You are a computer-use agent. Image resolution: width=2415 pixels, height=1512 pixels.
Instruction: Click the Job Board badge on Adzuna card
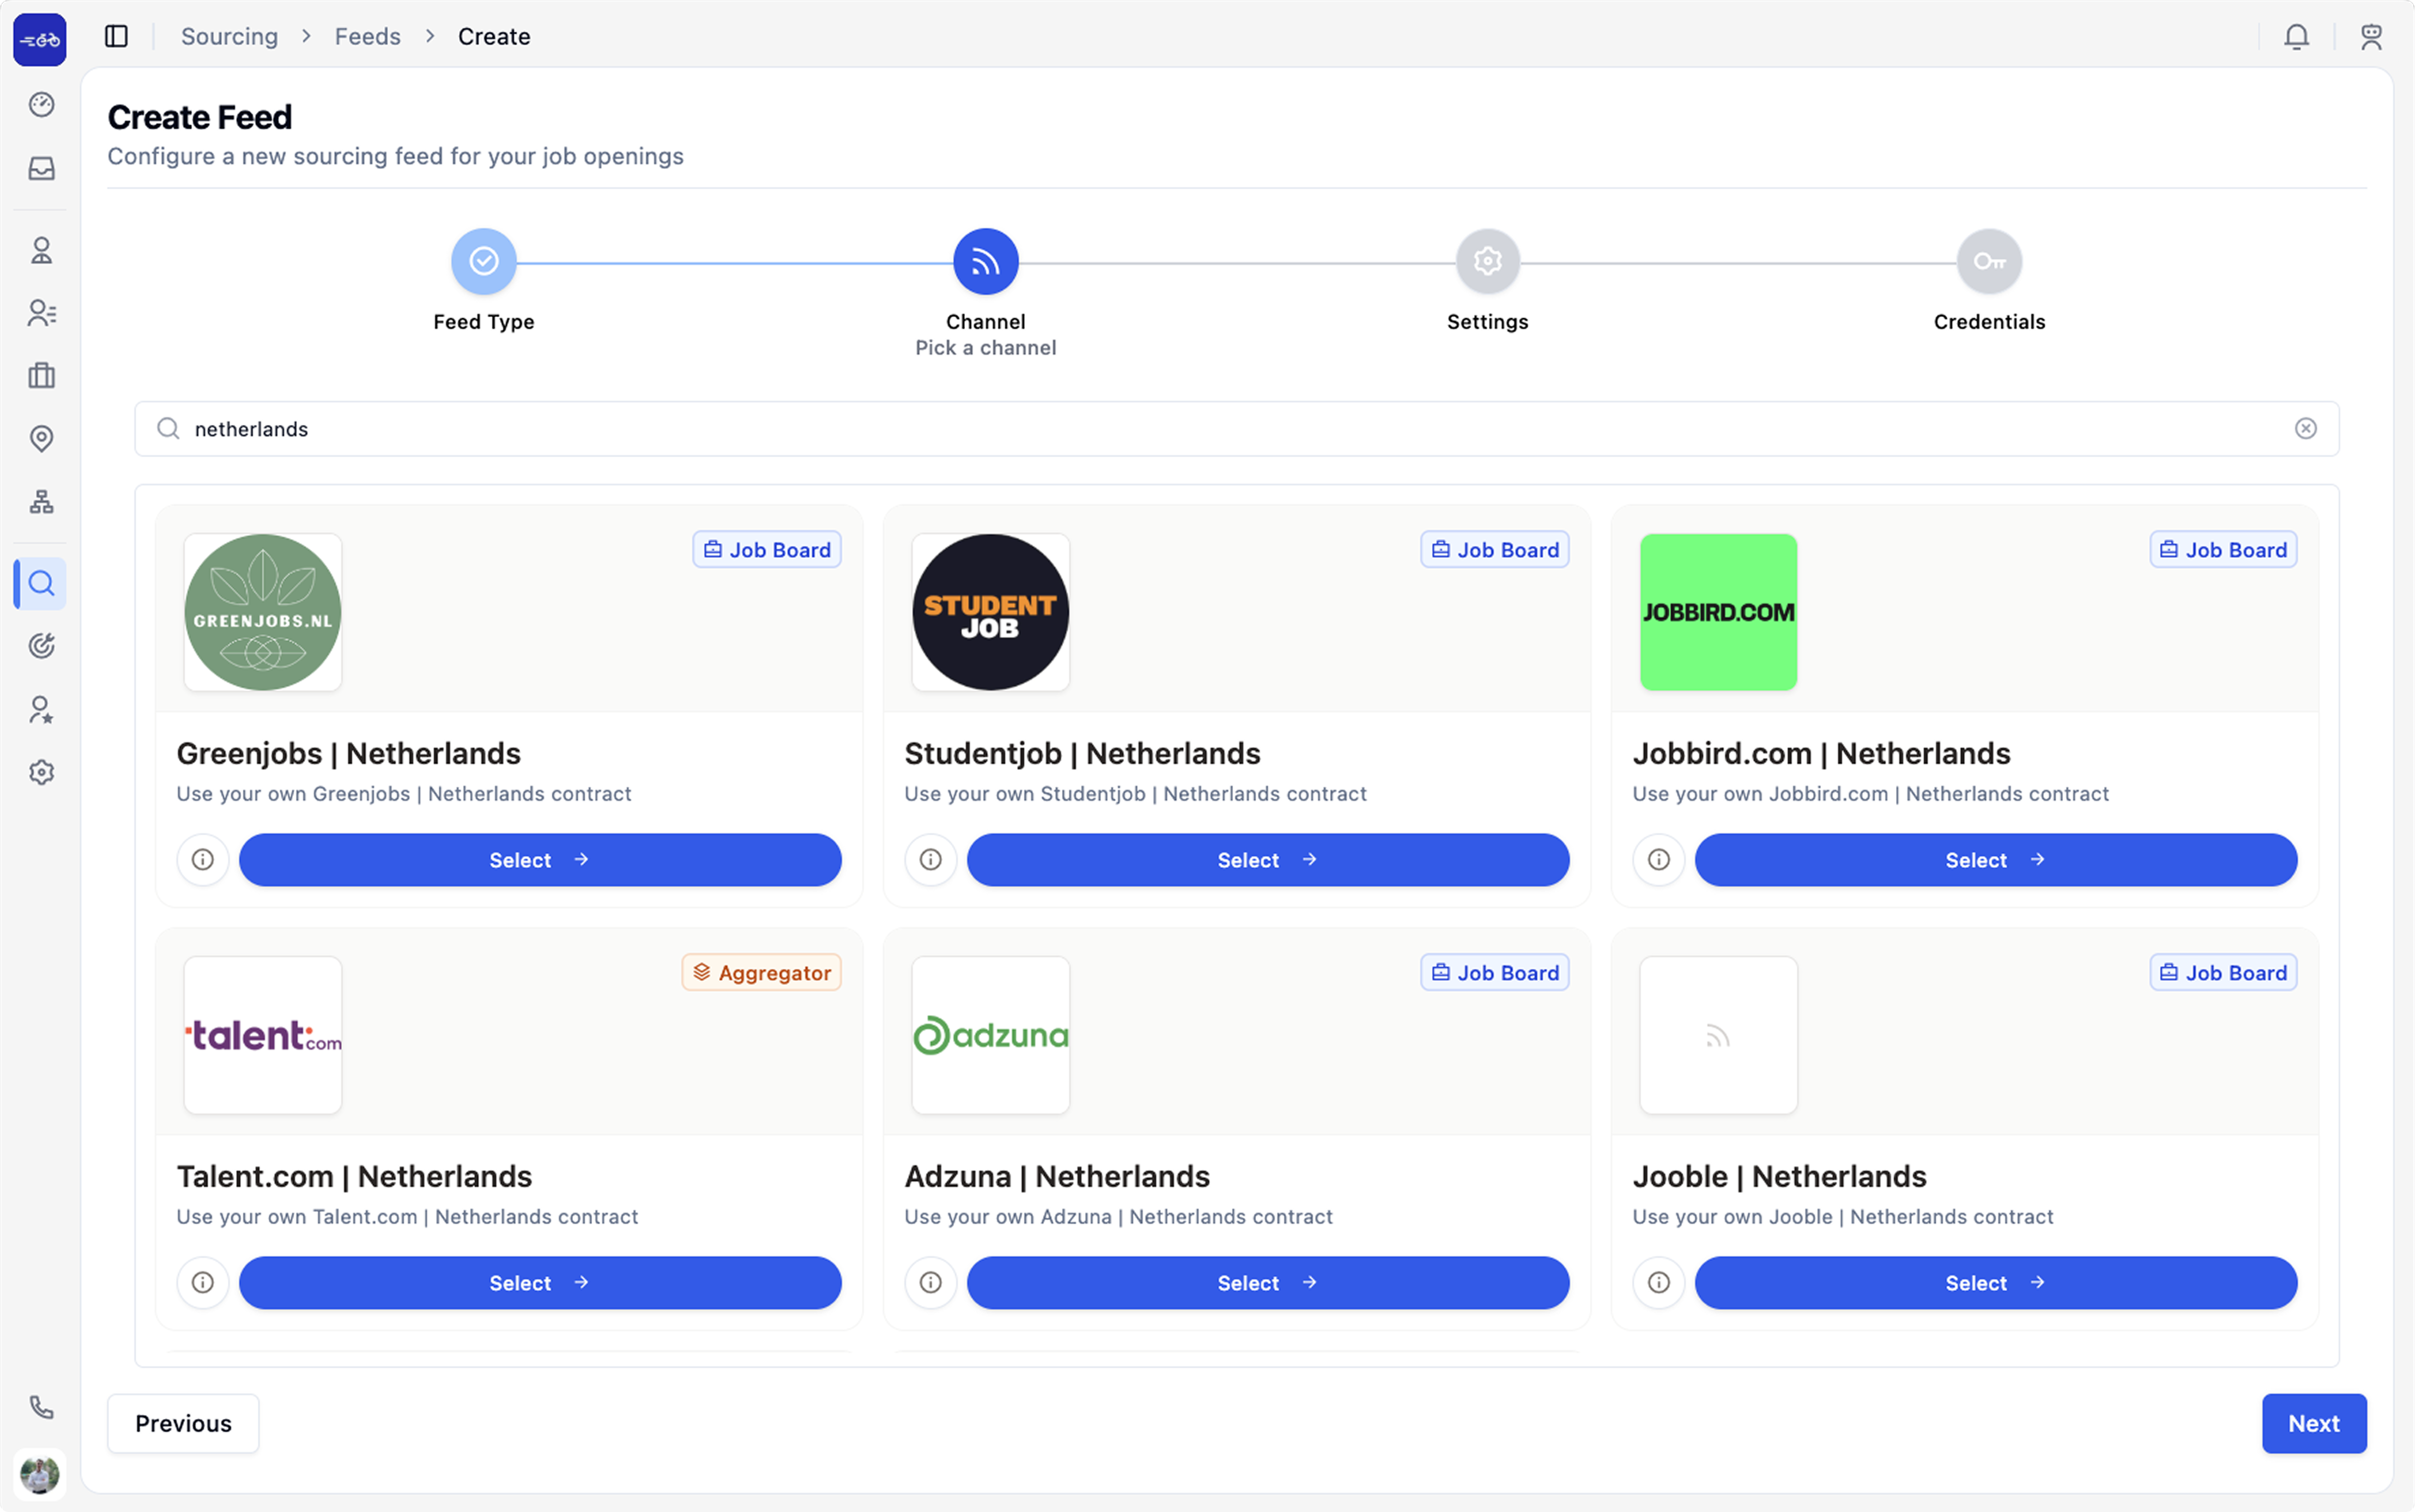pos(1495,973)
